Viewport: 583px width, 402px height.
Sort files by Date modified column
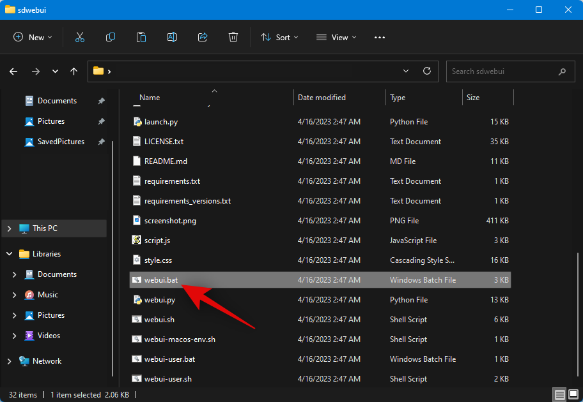[x=322, y=98]
